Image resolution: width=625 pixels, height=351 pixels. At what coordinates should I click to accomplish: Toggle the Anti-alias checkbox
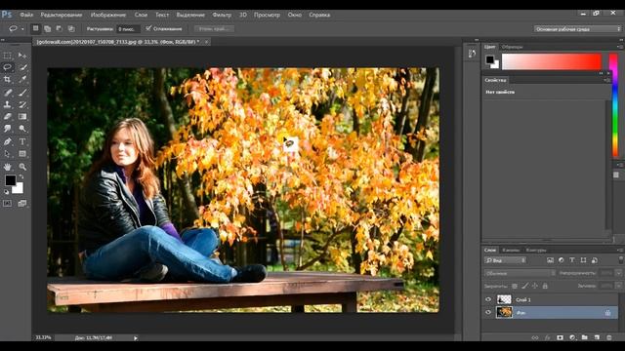[x=148, y=28]
